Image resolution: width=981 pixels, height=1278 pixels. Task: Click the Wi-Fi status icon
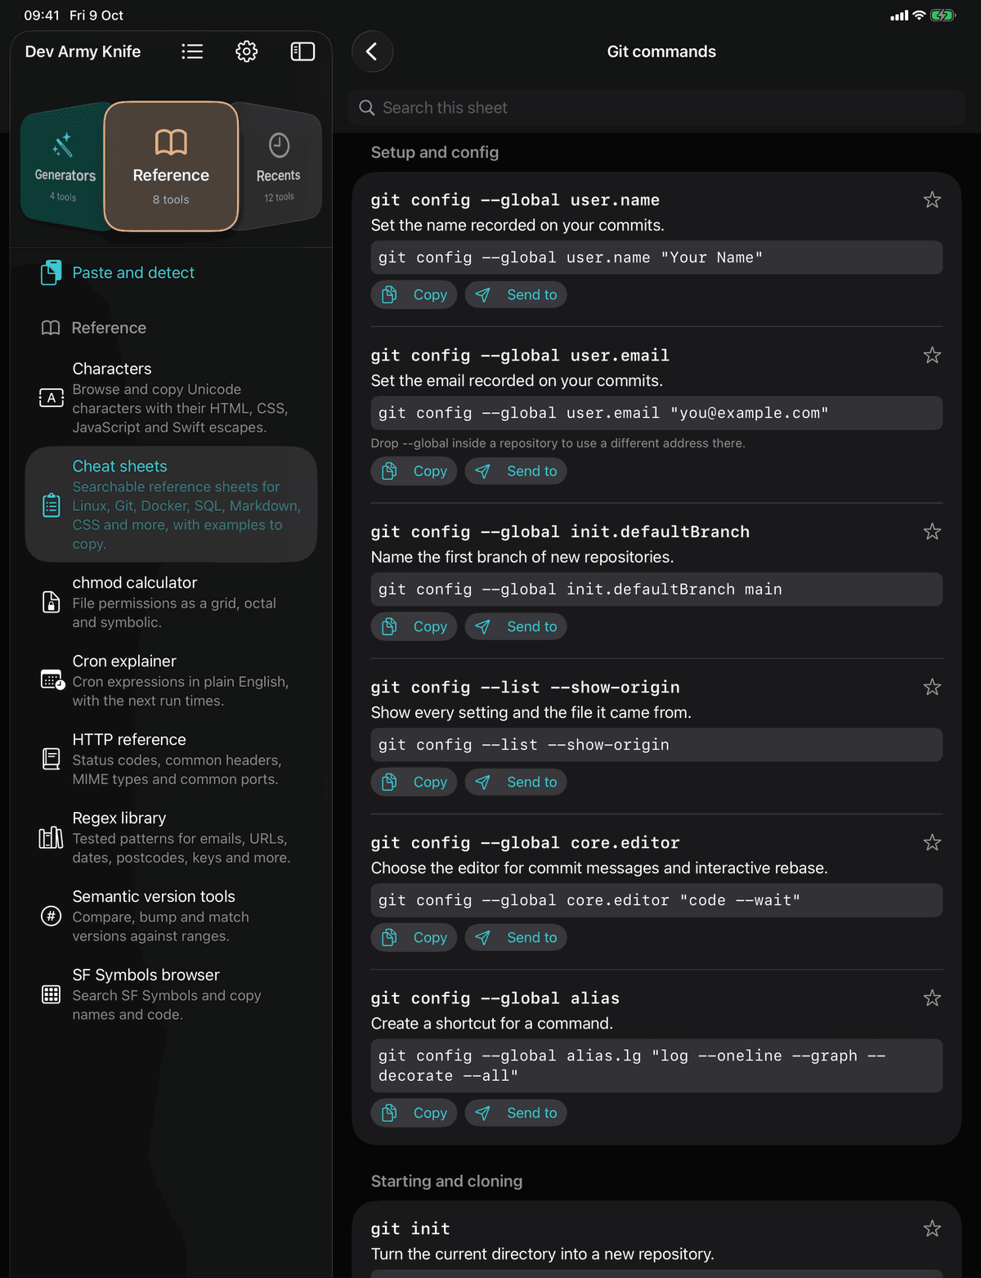(x=919, y=16)
